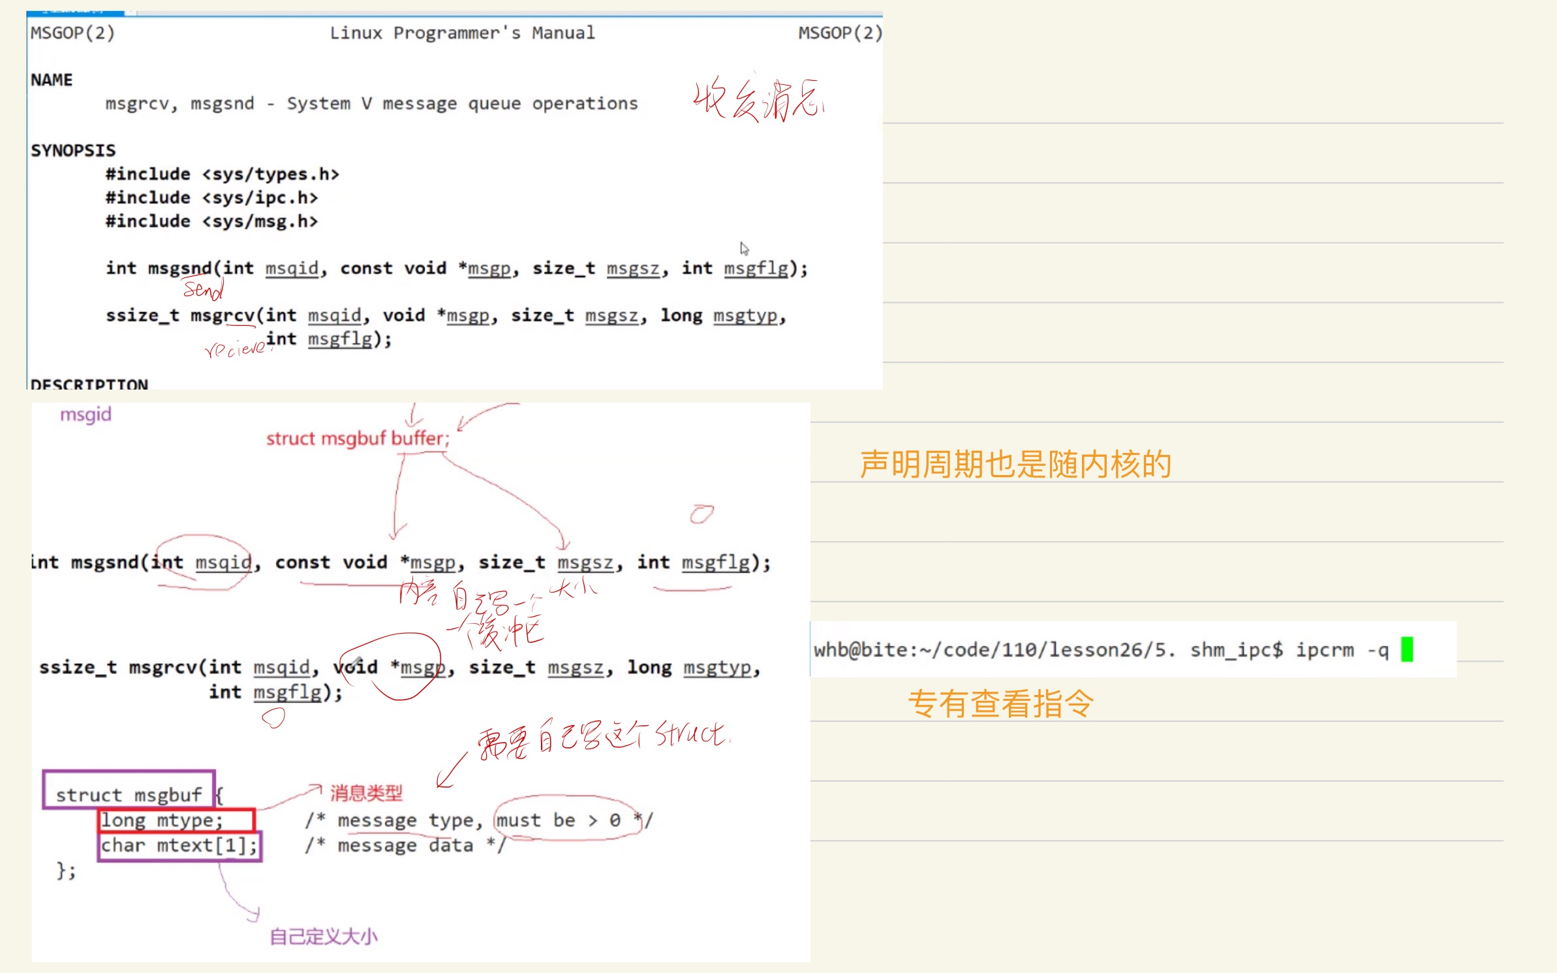Click the circled msqid in the lower msgsnd line
The height and width of the screenshot is (973, 1557).
[223, 563]
